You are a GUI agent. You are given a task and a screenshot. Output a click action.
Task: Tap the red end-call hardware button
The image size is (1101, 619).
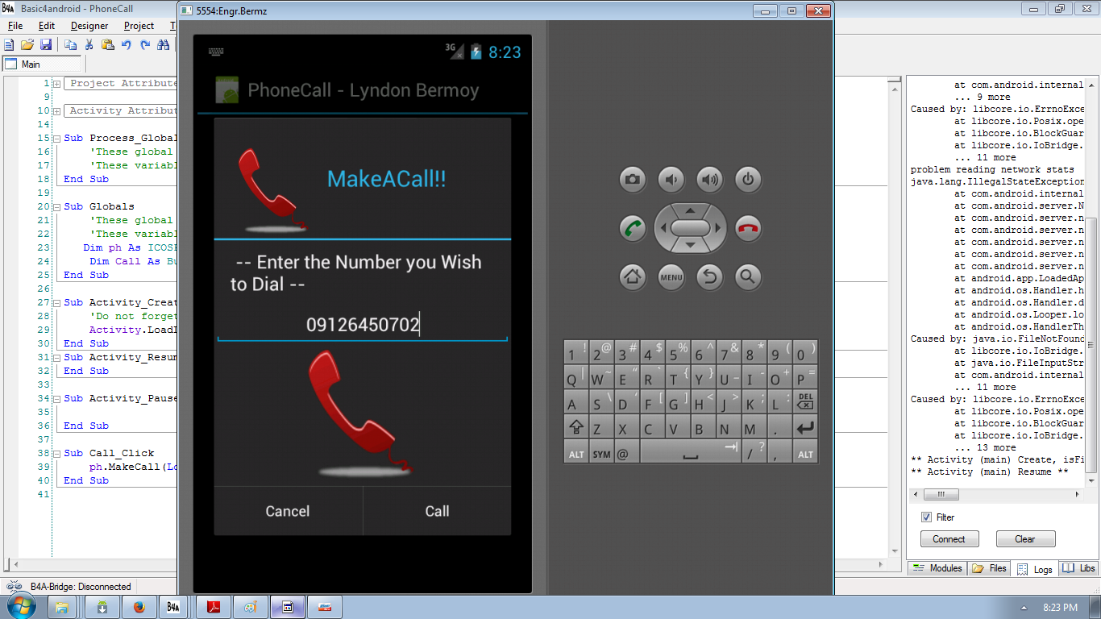[x=748, y=228]
